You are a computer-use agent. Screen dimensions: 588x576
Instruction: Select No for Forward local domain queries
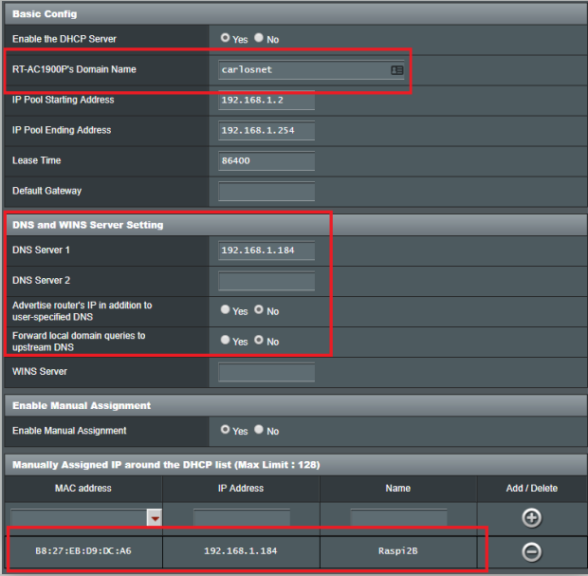tap(259, 340)
